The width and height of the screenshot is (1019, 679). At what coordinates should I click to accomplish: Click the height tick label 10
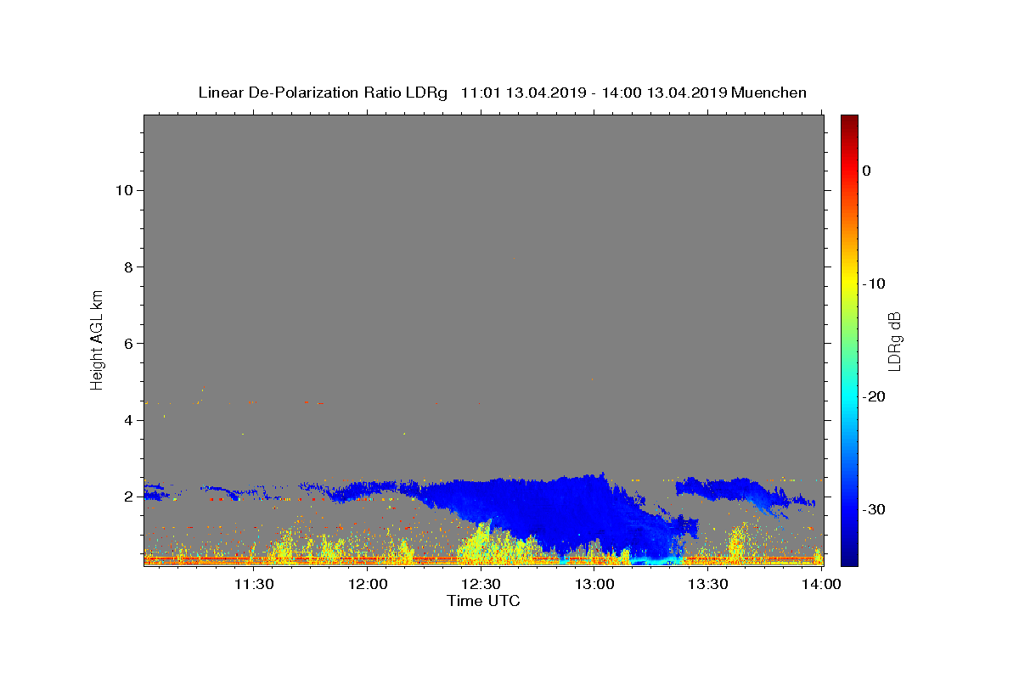pyautogui.click(x=123, y=190)
